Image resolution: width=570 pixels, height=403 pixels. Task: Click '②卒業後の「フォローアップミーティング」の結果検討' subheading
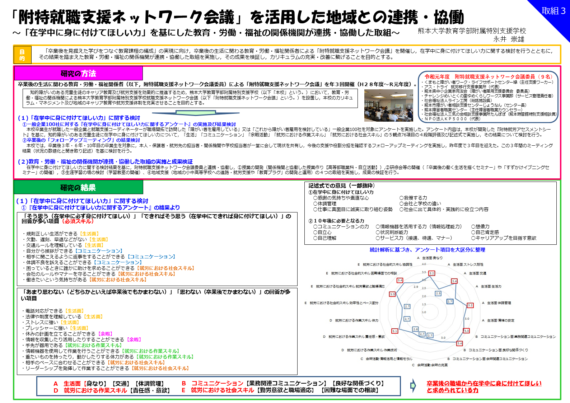pos(81,140)
